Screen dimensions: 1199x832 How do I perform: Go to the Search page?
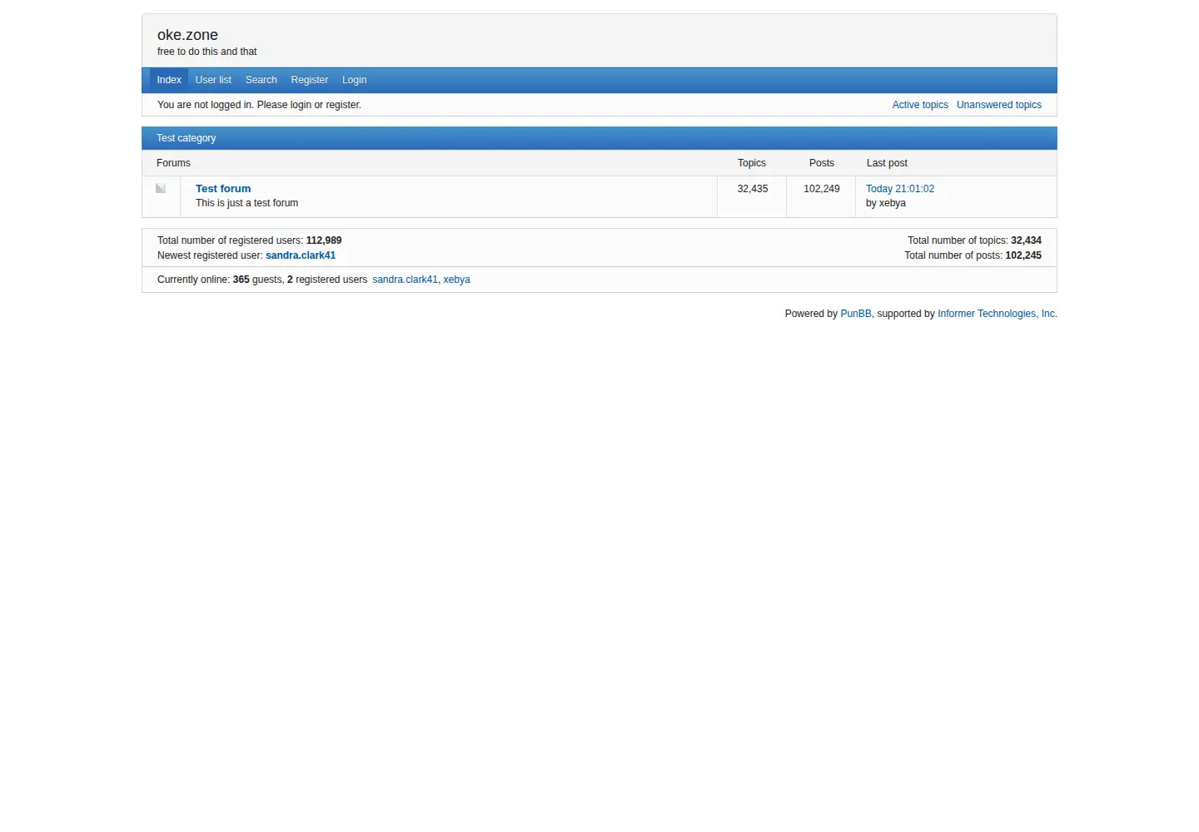pyautogui.click(x=261, y=80)
